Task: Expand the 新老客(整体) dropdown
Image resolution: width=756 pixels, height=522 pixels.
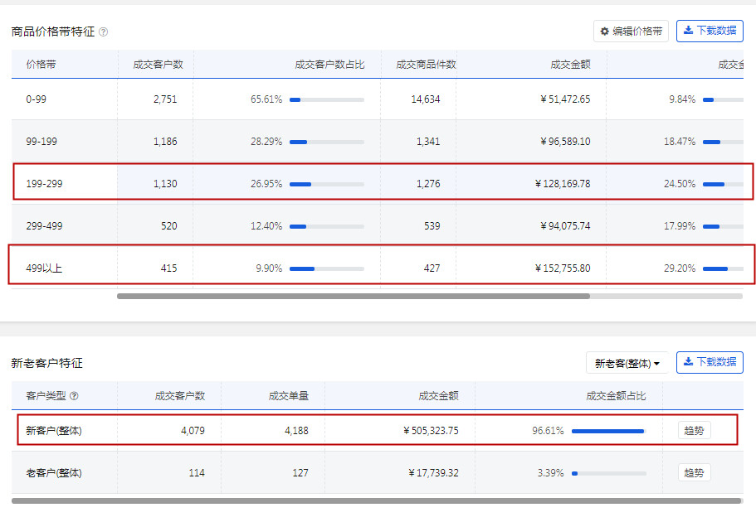Action: click(627, 363)
